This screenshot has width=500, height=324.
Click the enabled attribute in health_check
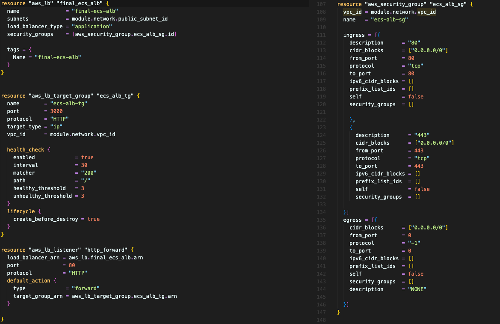pos(24,158)
